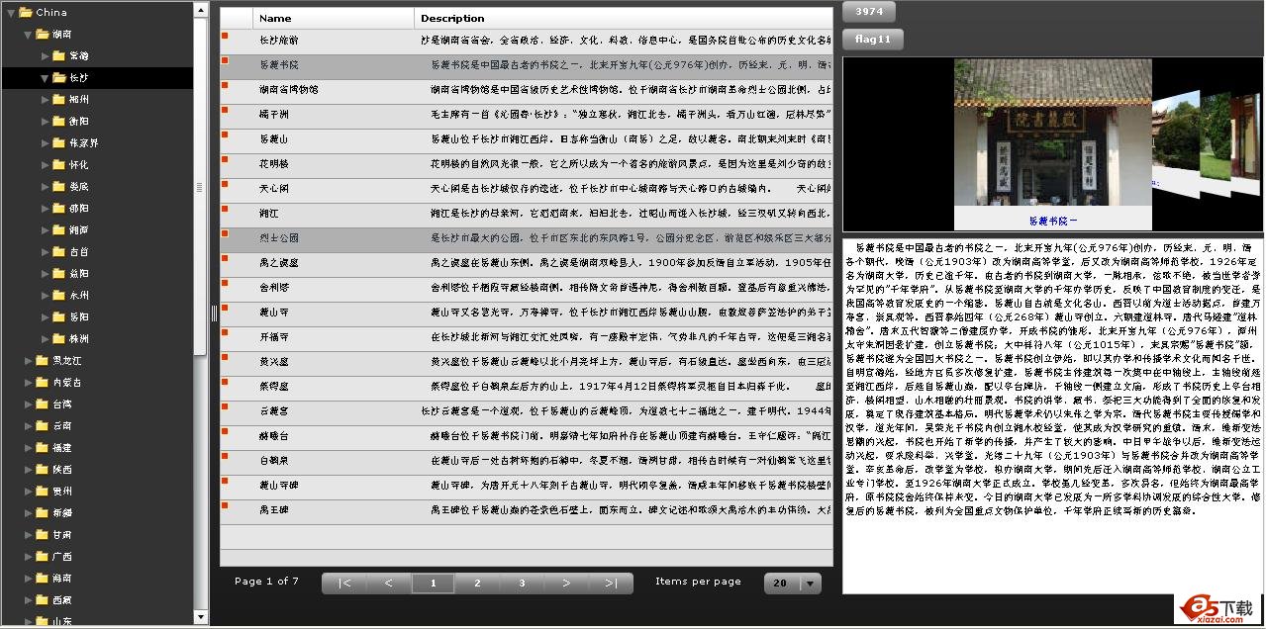Select the 白鹤泉 row name

click(x=273, y=460)
